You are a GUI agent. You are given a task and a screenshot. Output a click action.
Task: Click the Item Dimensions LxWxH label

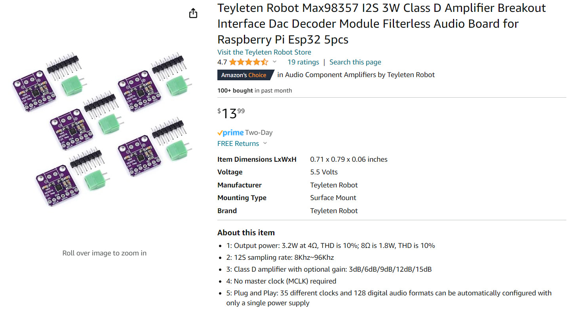point(257,159)
